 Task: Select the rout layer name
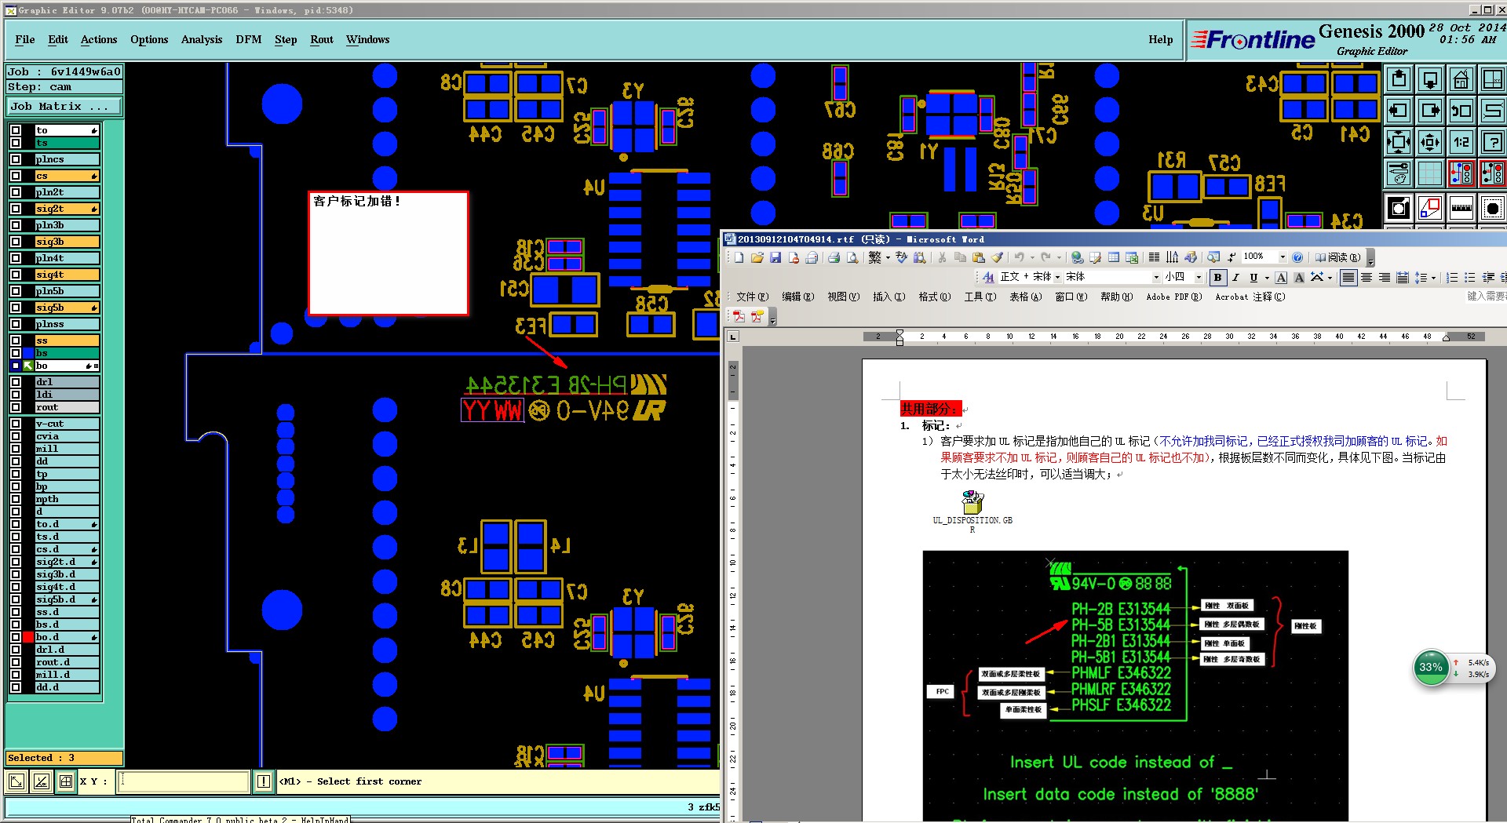pyautogui.click(x=68, y=407)
